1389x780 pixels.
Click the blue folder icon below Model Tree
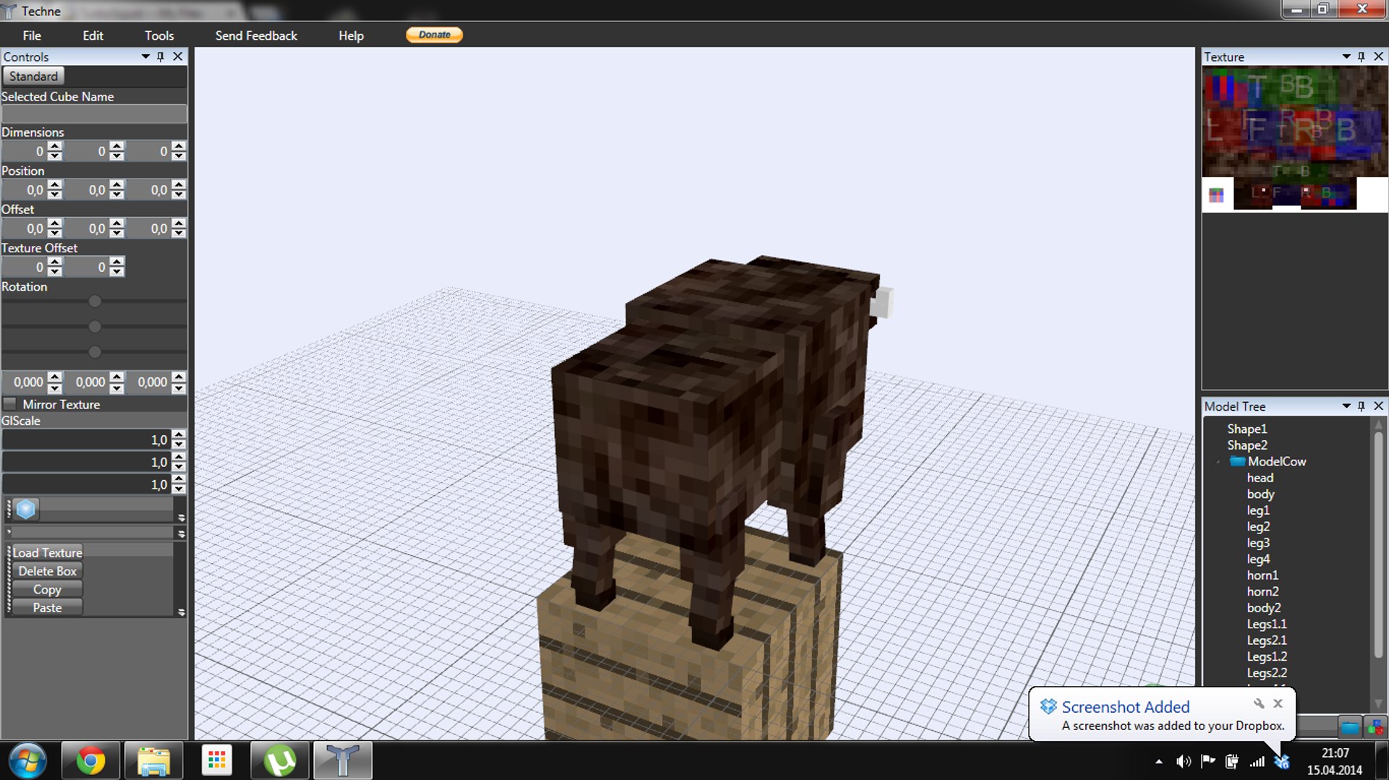pyautogui.click(x=1350, y=727)
